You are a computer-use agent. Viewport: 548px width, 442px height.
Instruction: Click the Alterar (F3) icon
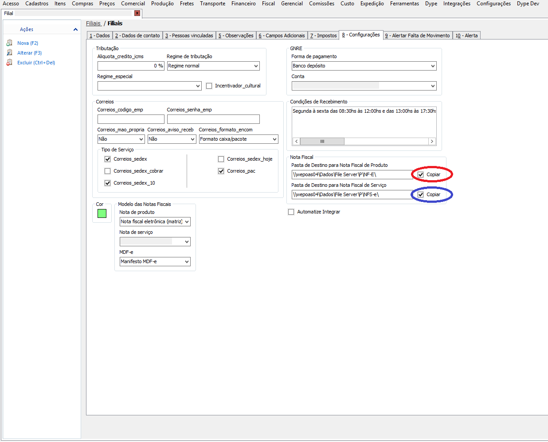click(x=9, y=53)
